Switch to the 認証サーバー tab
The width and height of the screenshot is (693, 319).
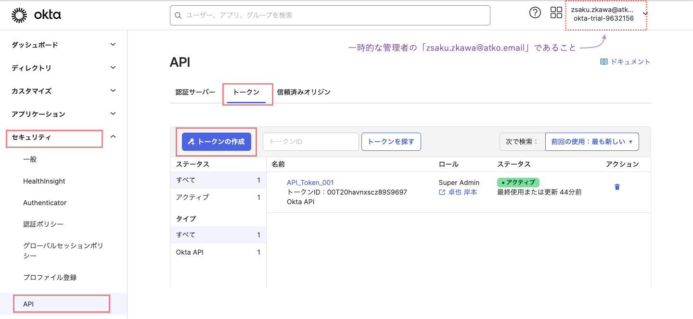(x=194, y=92)
